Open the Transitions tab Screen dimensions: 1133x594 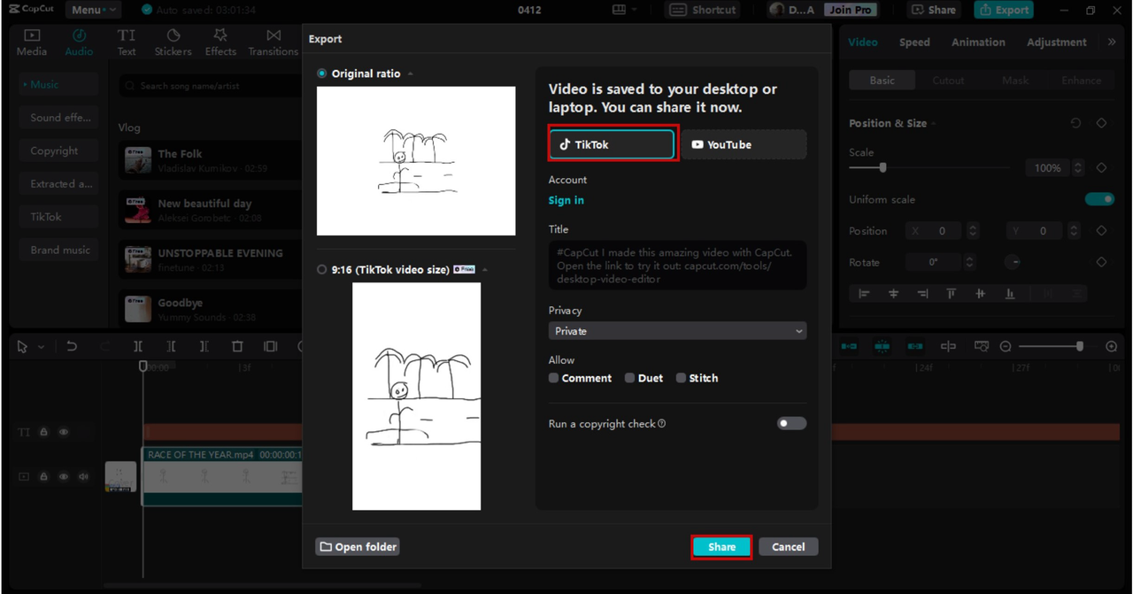point(274,42)
